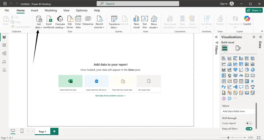
Task: Choose Import data from Excel card
Action: (70, 84)
